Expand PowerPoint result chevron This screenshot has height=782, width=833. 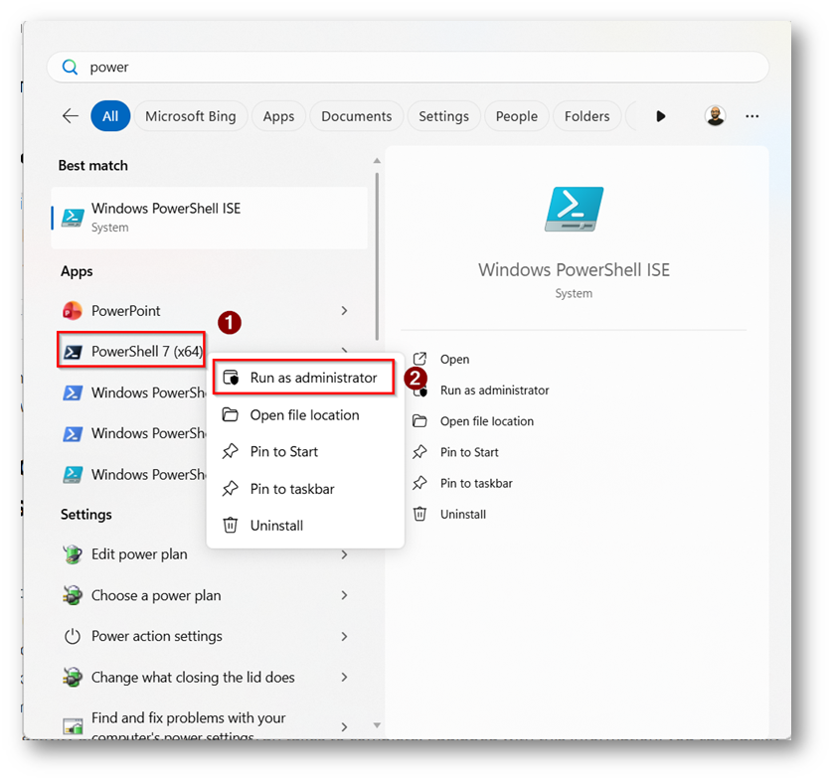point(344,311)
